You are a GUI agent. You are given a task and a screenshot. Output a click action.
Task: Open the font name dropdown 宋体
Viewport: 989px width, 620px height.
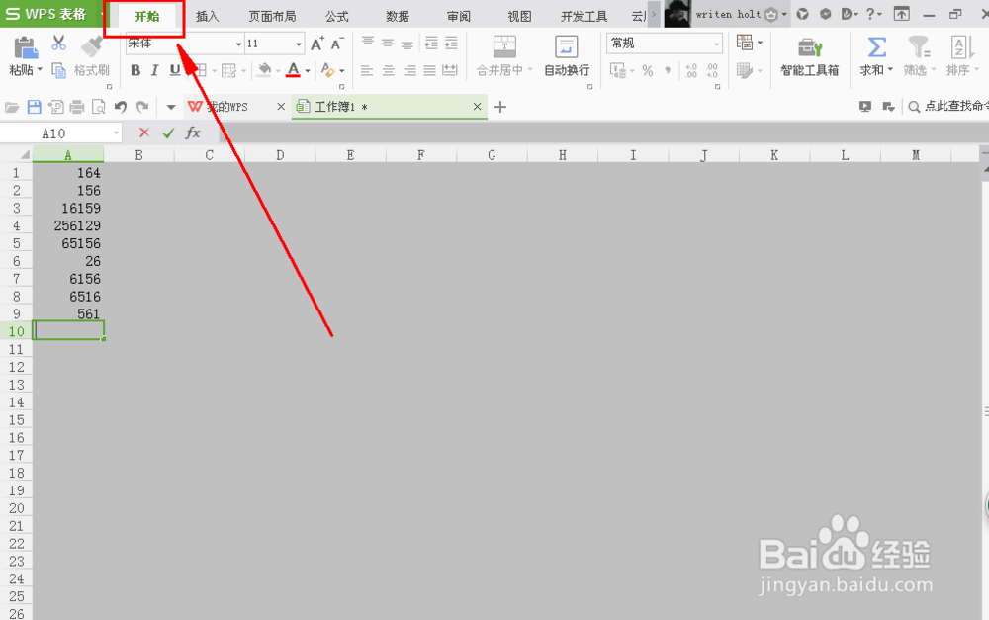pos(238,44)
